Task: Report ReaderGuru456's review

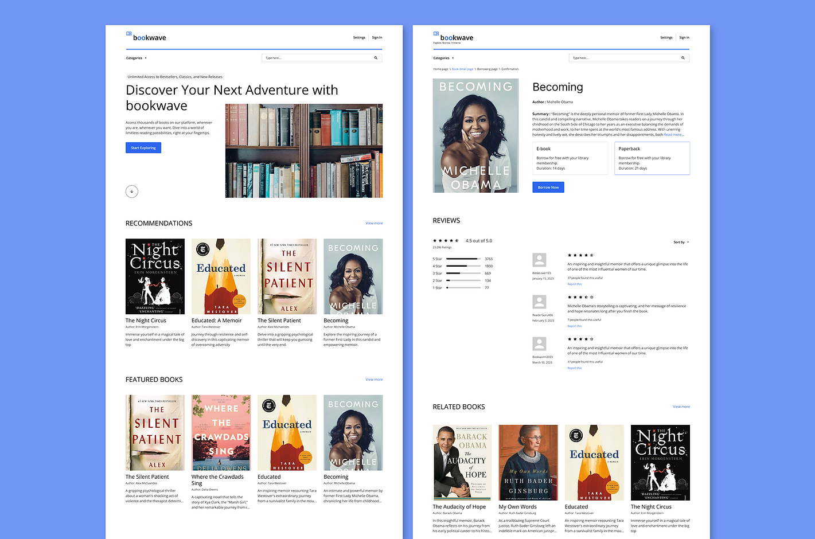Action: coord(574,326)
